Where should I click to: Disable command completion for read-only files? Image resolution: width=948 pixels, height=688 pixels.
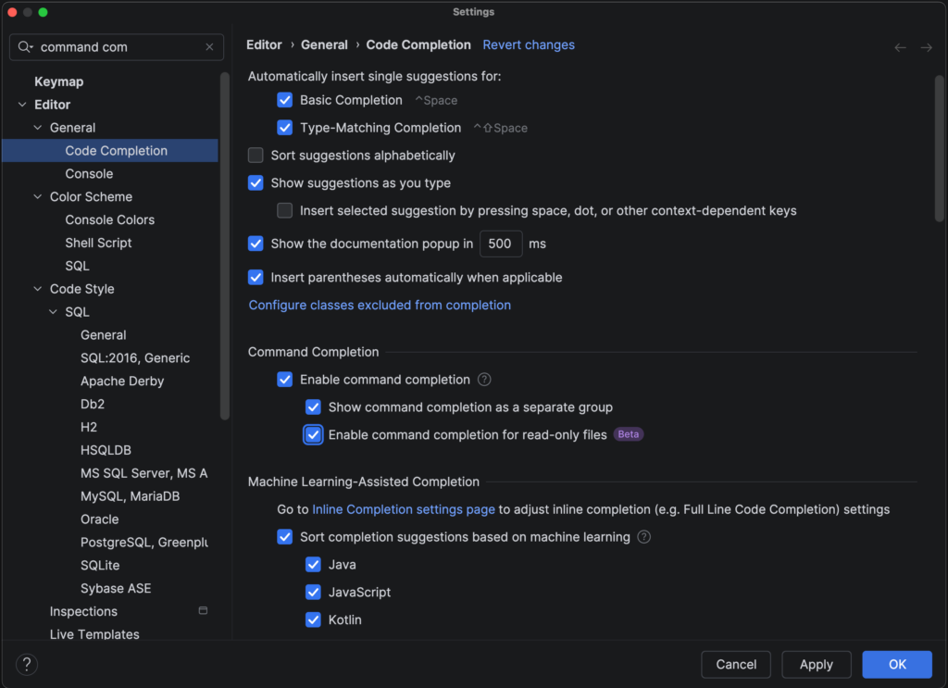[314, 435]
